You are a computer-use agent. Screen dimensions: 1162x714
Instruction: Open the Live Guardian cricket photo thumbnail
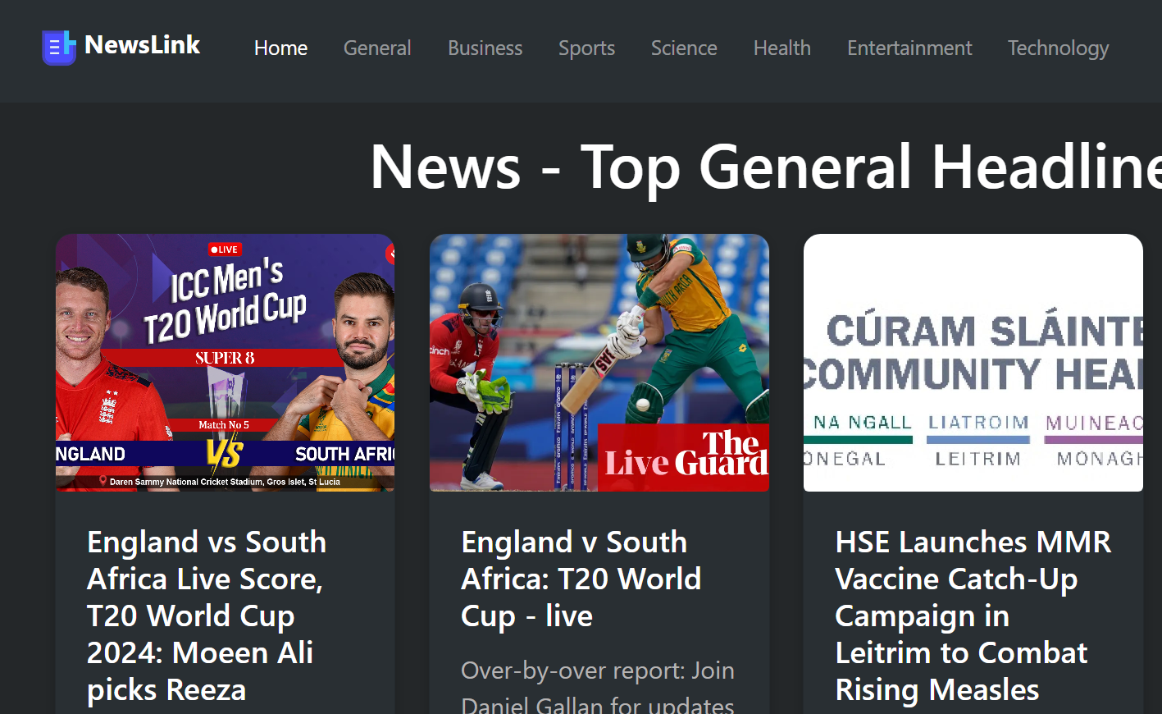[x=599, y=363]
